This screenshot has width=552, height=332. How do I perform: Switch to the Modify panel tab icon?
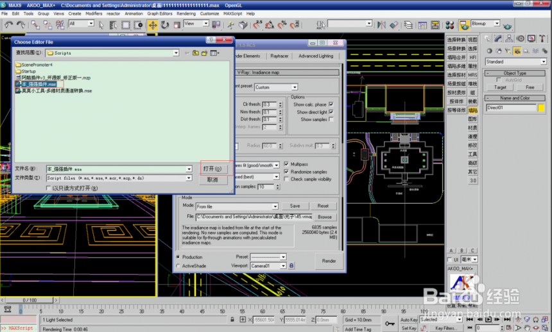click(x=498, y=38)
